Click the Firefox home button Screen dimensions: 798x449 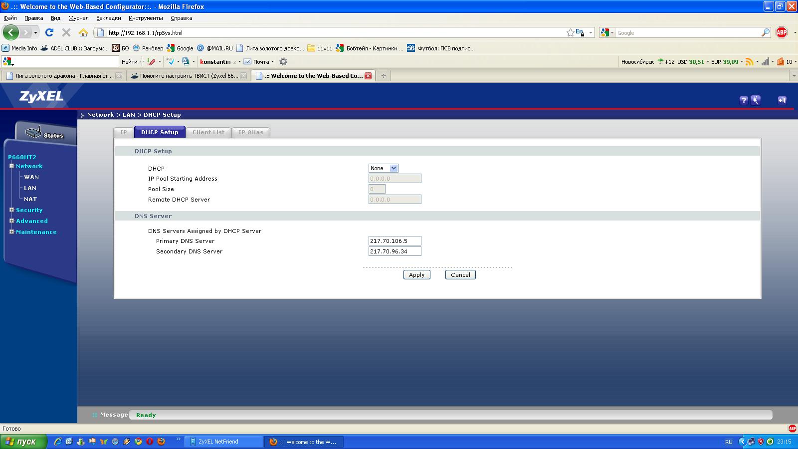(83, 32)
